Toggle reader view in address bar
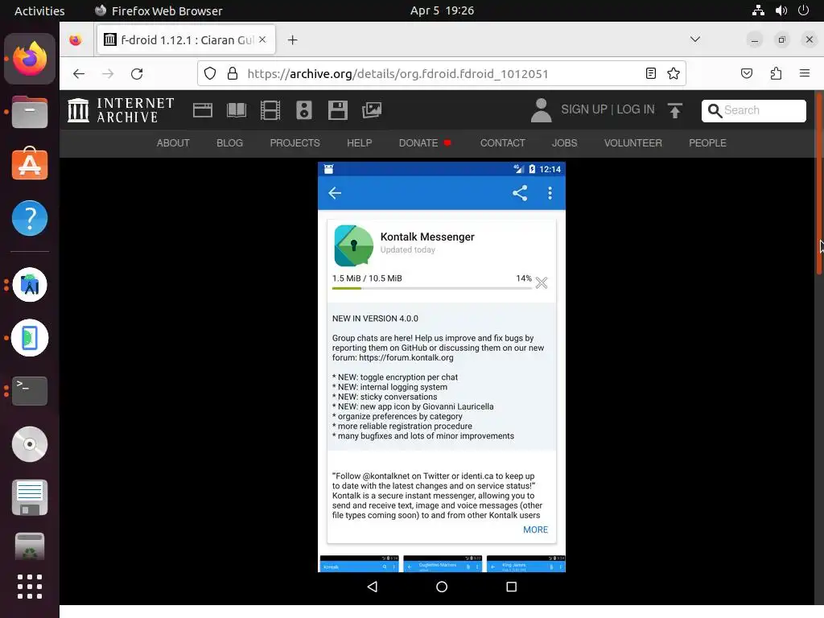This screenshot has height=618, width=824. coord(650,73)
